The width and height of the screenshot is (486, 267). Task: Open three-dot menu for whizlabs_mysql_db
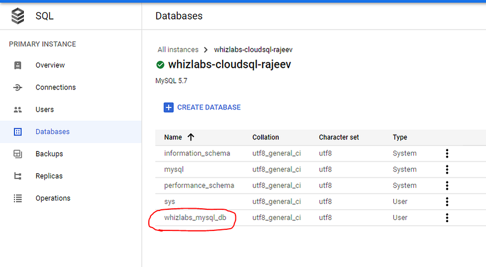447,218
